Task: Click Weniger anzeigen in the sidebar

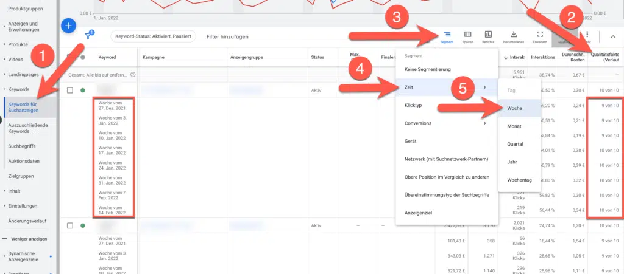Action: tap(28, 239)
